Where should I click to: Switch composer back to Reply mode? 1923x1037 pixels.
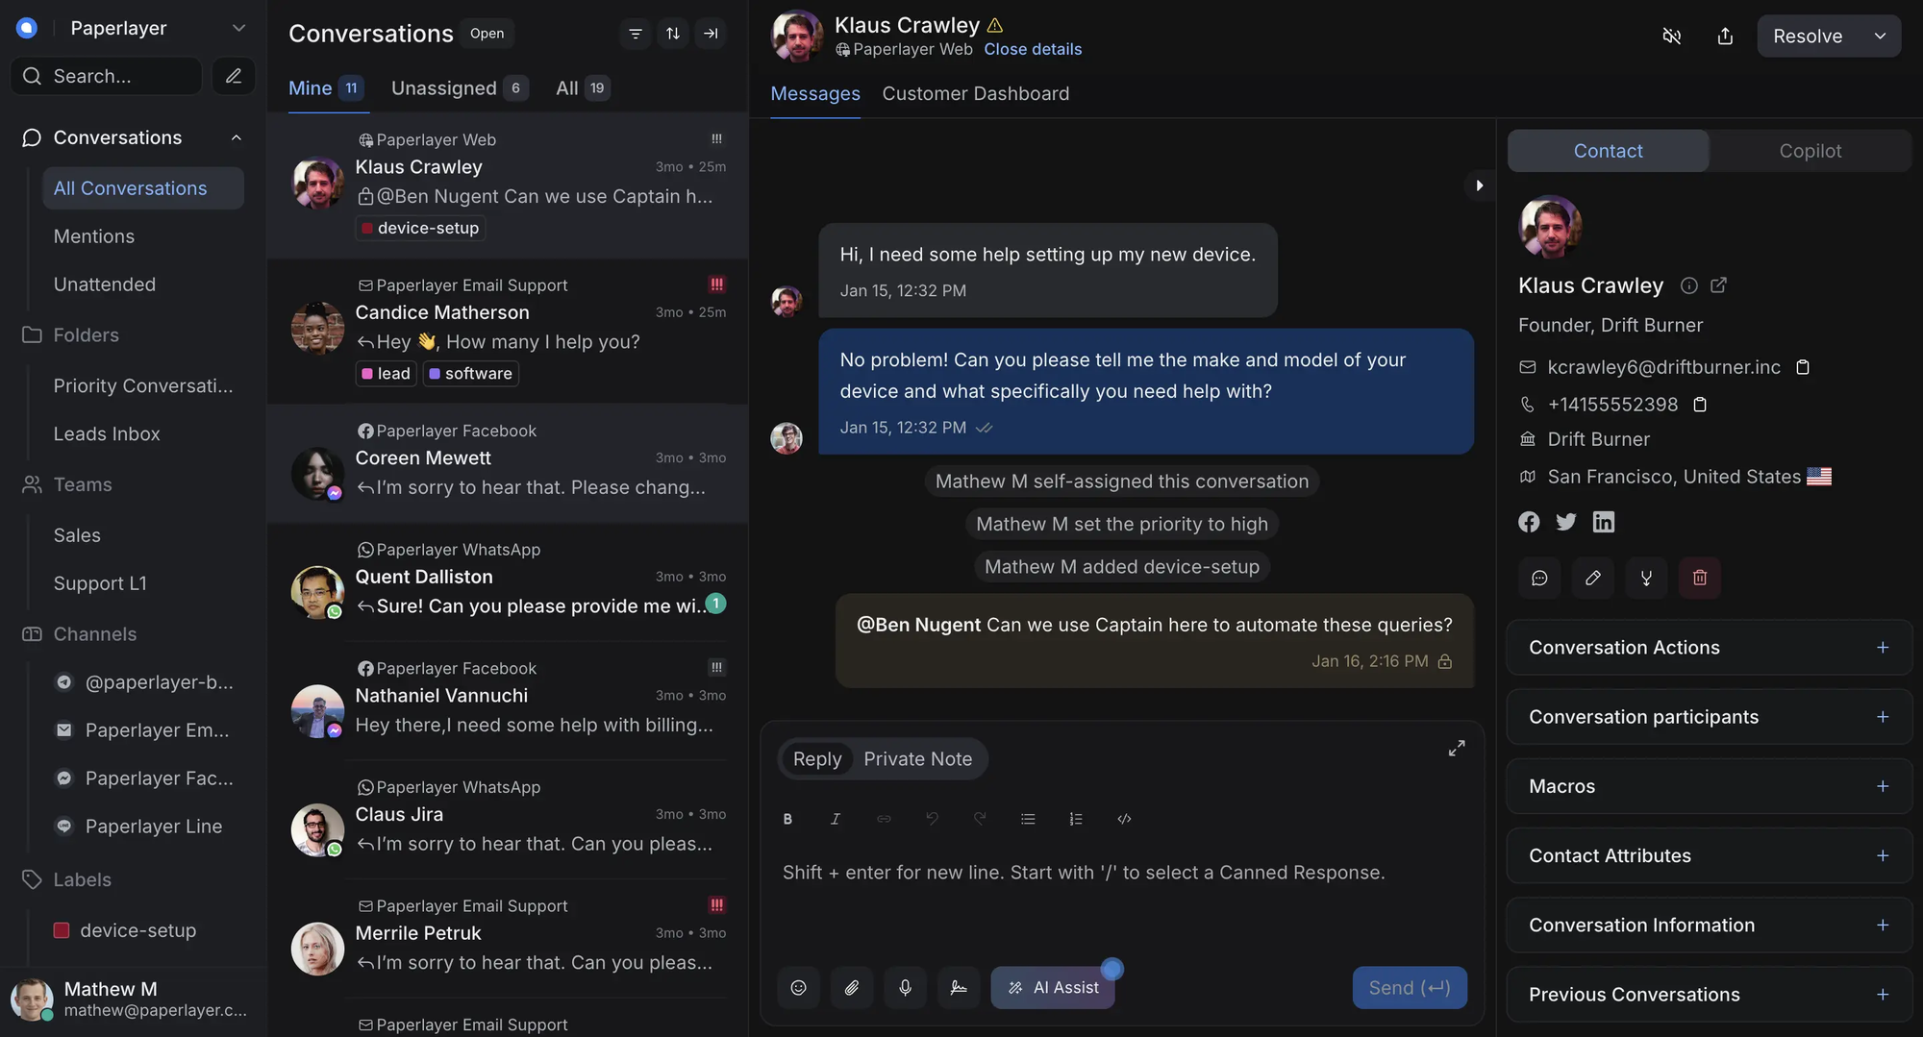click(x=816, y=759)
